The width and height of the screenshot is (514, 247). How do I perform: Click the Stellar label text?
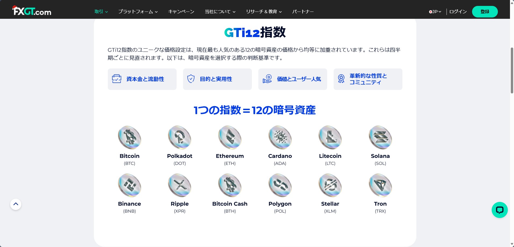pyautogui.click(x=330, y=204)
